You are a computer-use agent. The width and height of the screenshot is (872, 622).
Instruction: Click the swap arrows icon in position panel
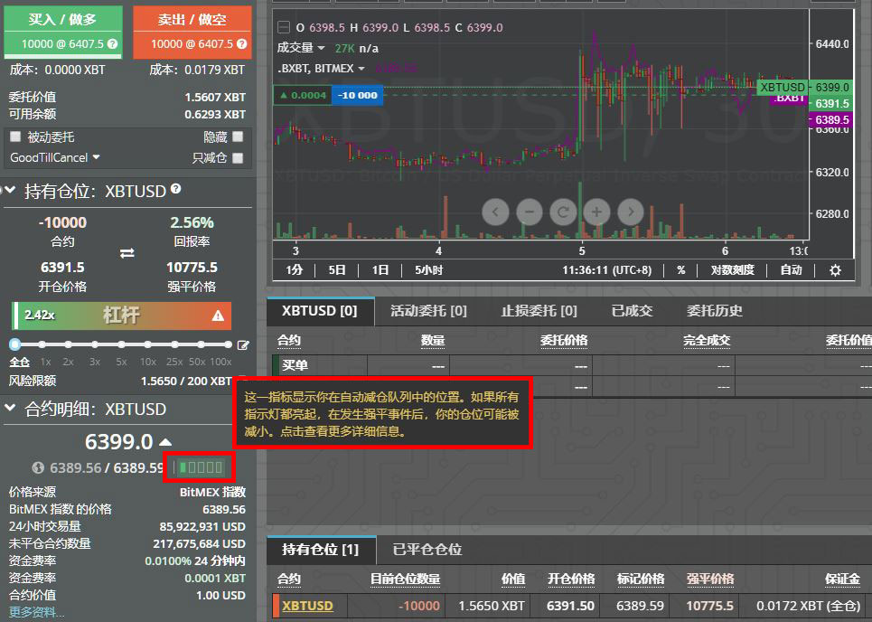127,253
